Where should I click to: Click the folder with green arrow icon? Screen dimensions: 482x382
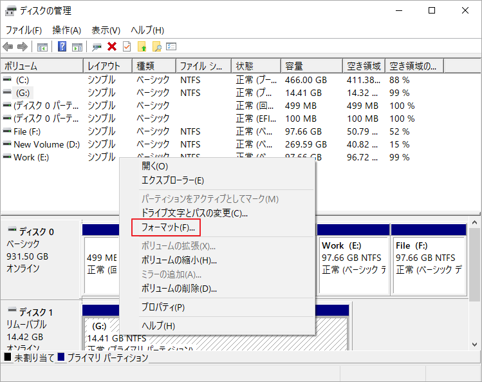(x=142, y=46)
